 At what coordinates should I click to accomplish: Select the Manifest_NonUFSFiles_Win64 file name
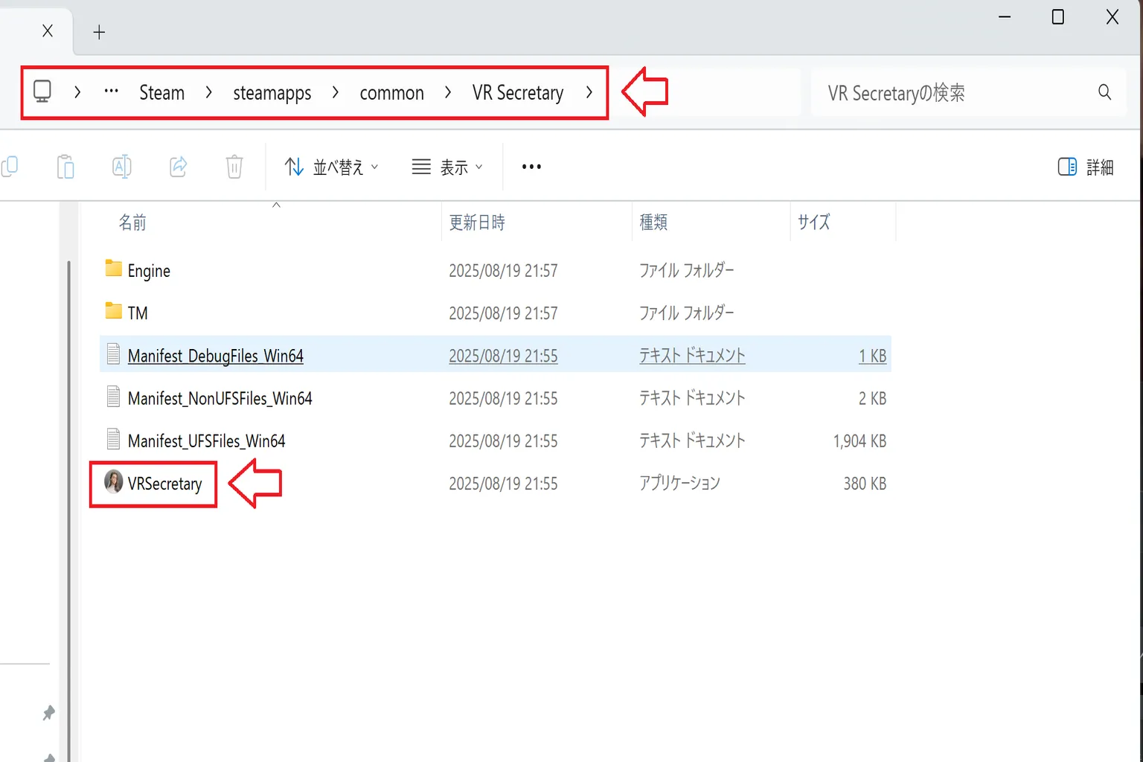tap(220, 398)
